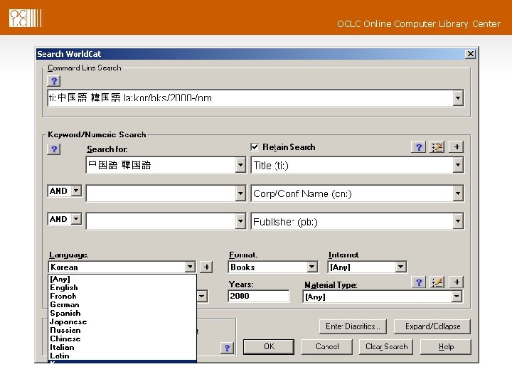Click help icon next to Retain Search
512x384 pixels.
419,147
